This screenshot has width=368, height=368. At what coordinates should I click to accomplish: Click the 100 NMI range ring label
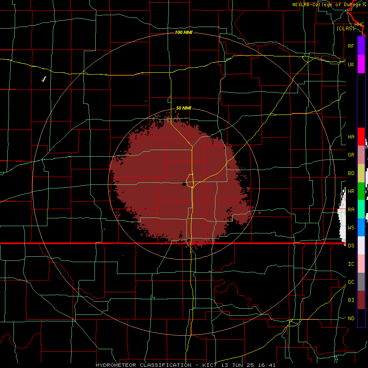(x=184, y=32)
